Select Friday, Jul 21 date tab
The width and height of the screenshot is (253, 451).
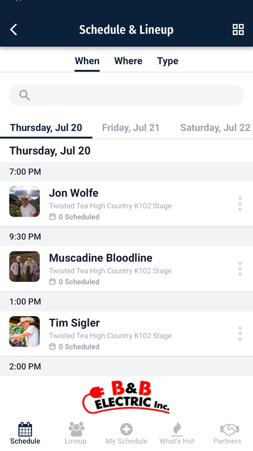131,127
